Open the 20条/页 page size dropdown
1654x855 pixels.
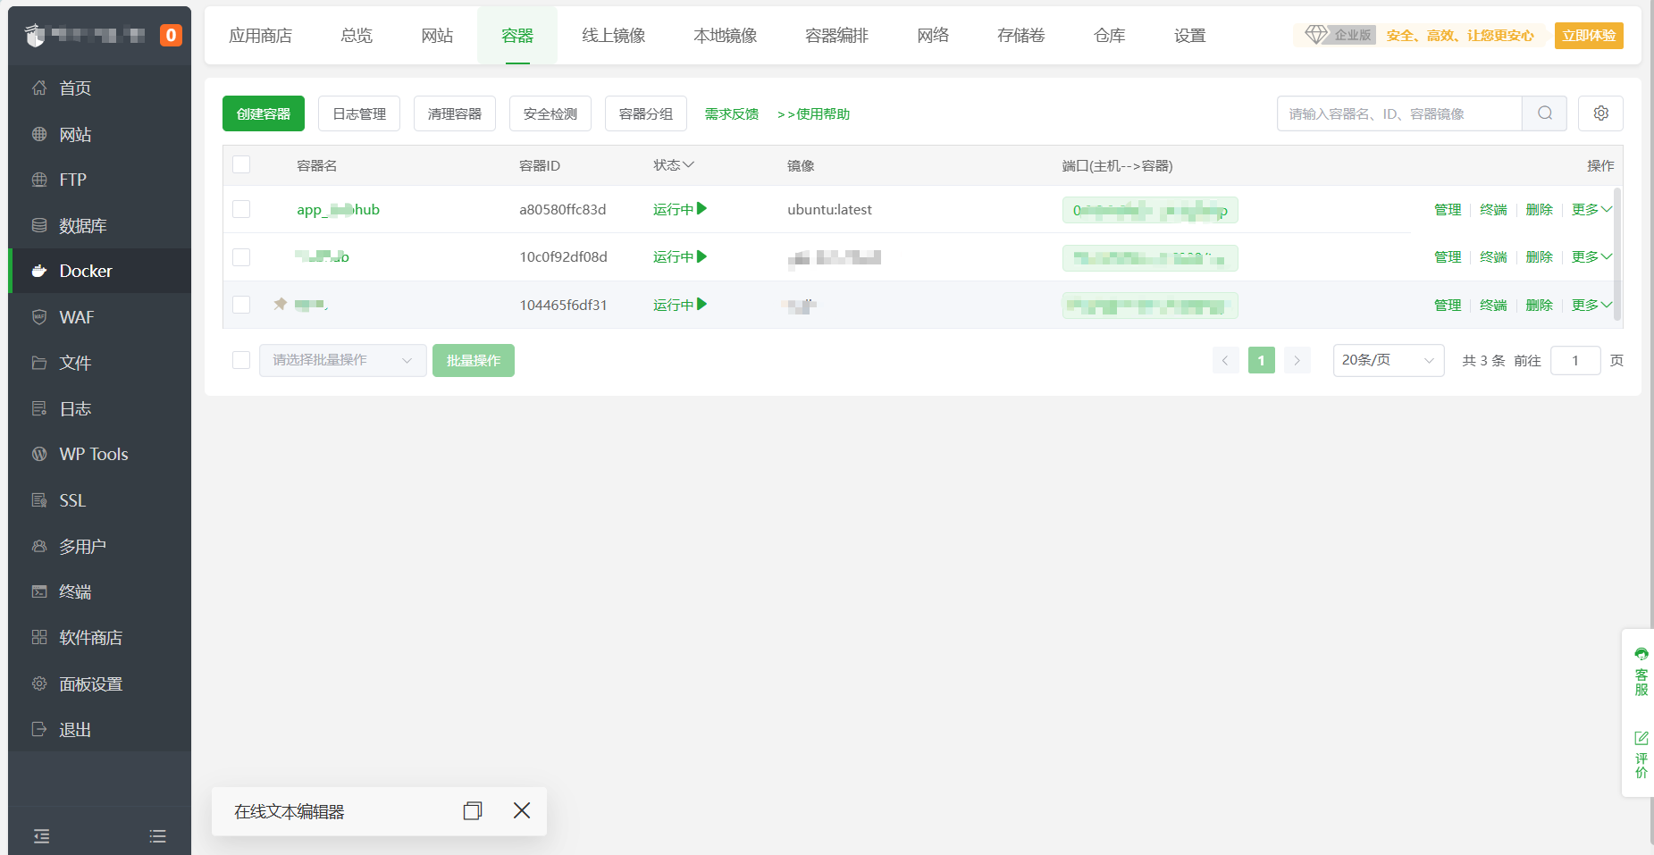tap(1388, 360)
